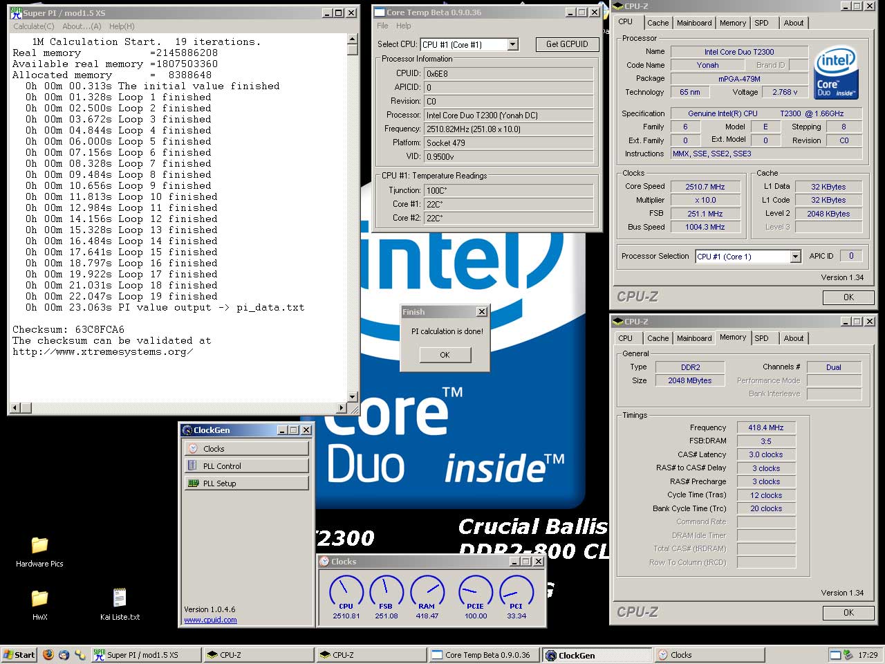Click the Get GCPUID button
This screenshot has width=885, height=664.
(x=567, y=44)
